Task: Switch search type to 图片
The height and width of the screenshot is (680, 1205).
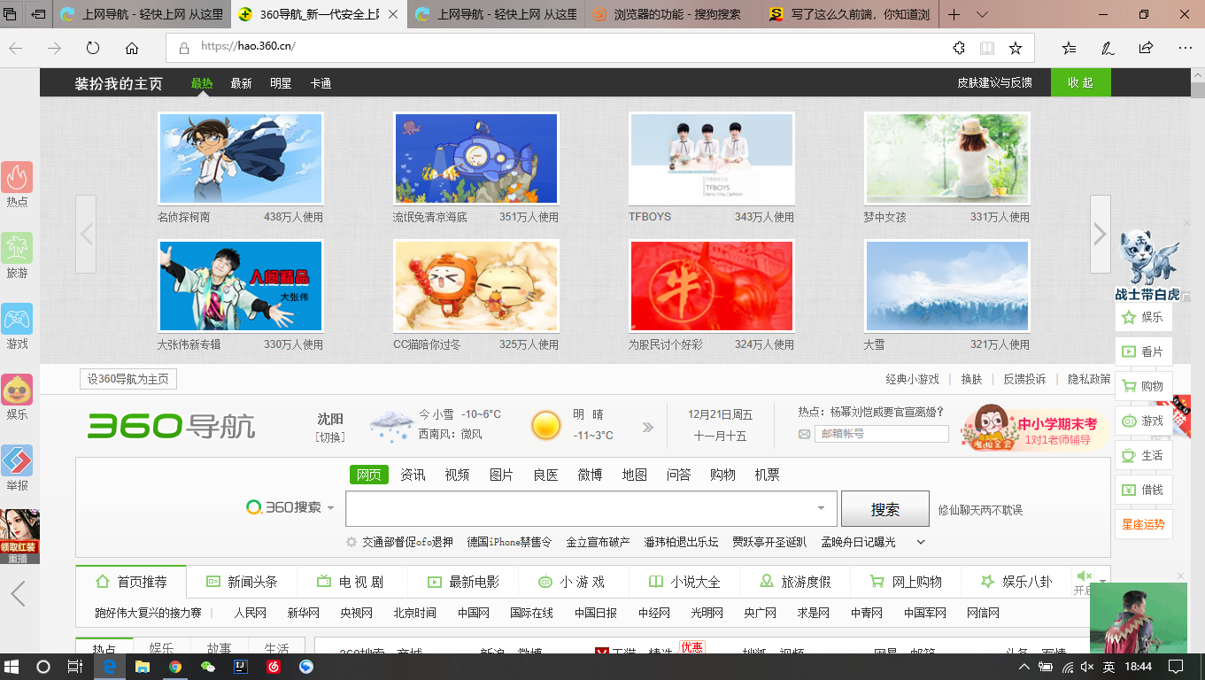Action: [x=501, y=475]
